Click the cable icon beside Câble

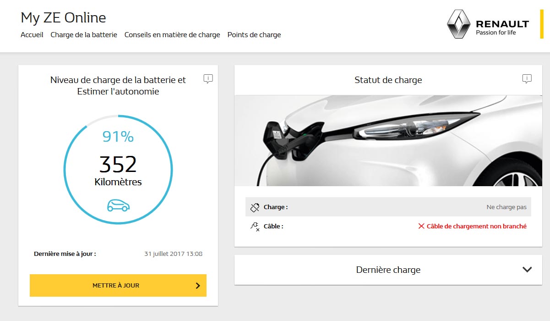[x=255, y=226]
